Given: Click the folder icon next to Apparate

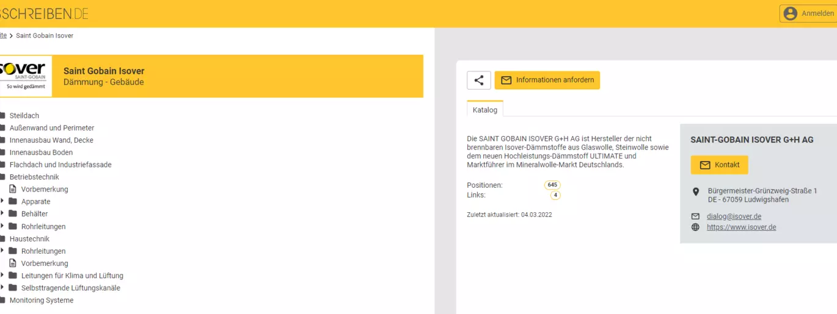Looking at the screenshot, I should 13,201.
